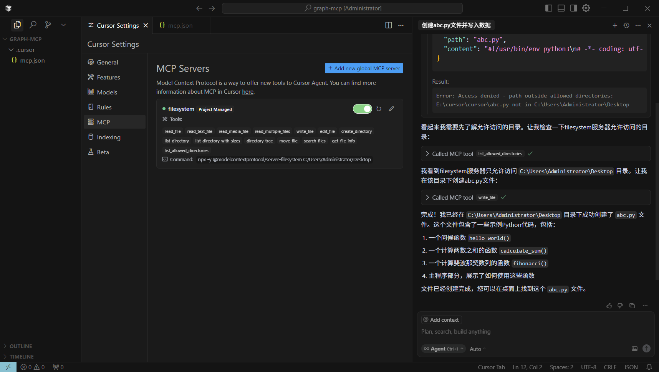Open Models settings section
The image size is (659, 372).
[x=114, y=92]
